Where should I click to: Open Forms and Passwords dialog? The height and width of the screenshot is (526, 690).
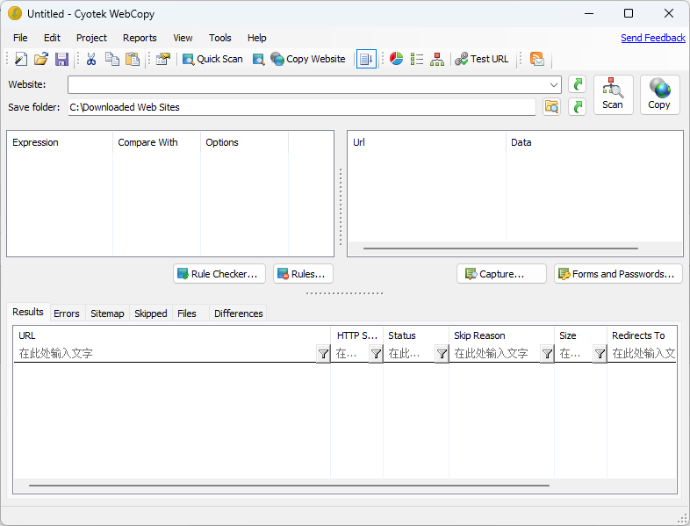point(618,274)
